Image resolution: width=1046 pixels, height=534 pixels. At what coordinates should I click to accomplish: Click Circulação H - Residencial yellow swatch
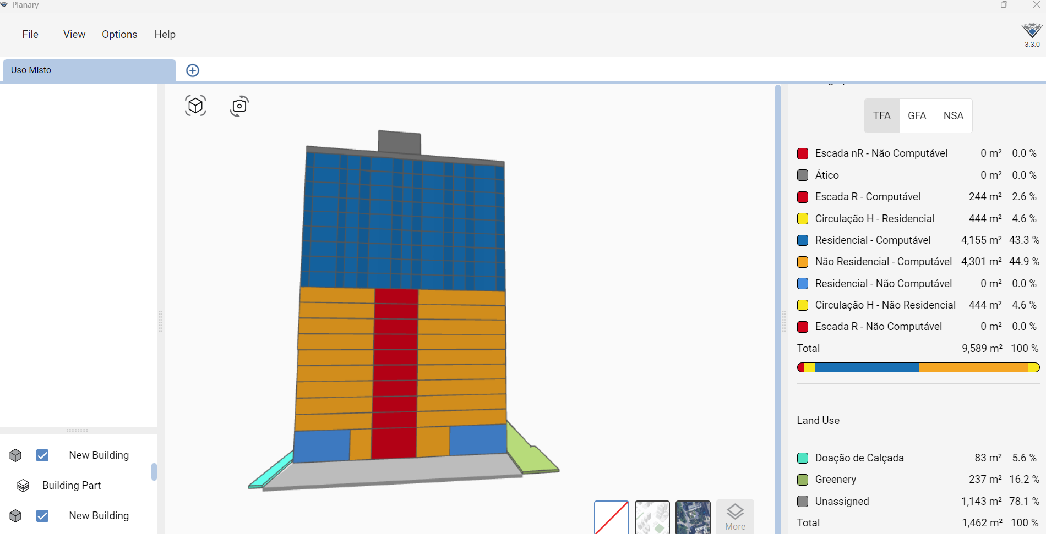click(x=803, y=219)
